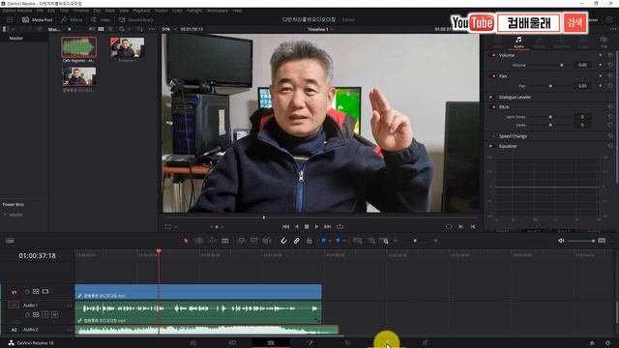Click the media pool search icon
Viewport: 619px width, 348px height.
pyautogui.click(x=122, y=29)
